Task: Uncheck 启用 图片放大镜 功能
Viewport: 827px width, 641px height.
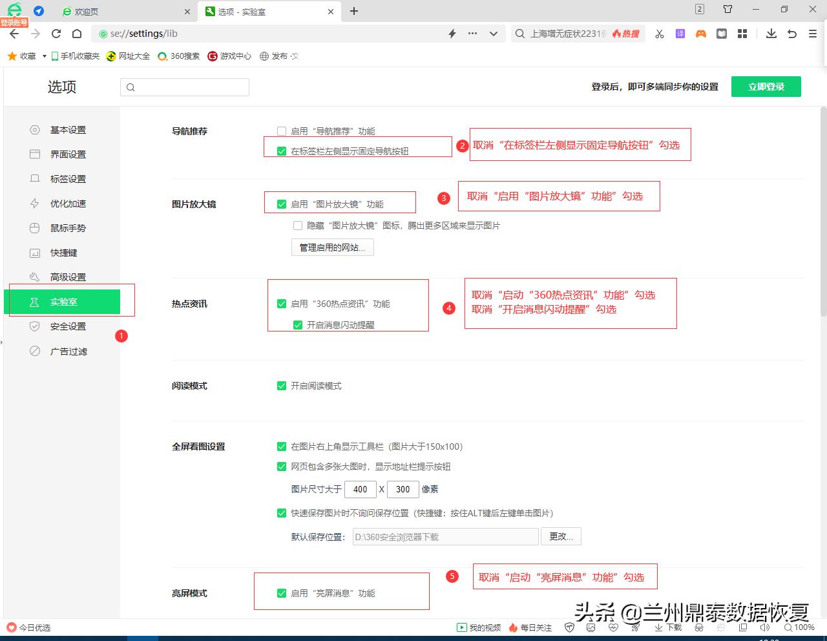Action: point(281,204)
